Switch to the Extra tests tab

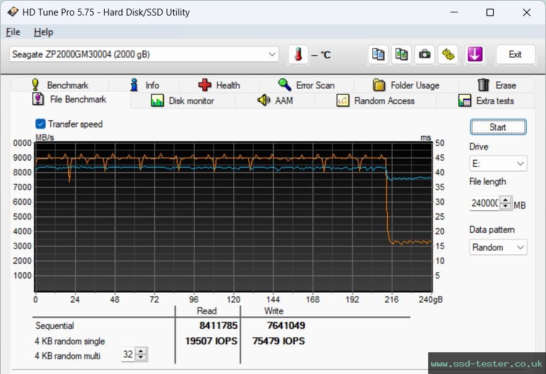[486, 101]
